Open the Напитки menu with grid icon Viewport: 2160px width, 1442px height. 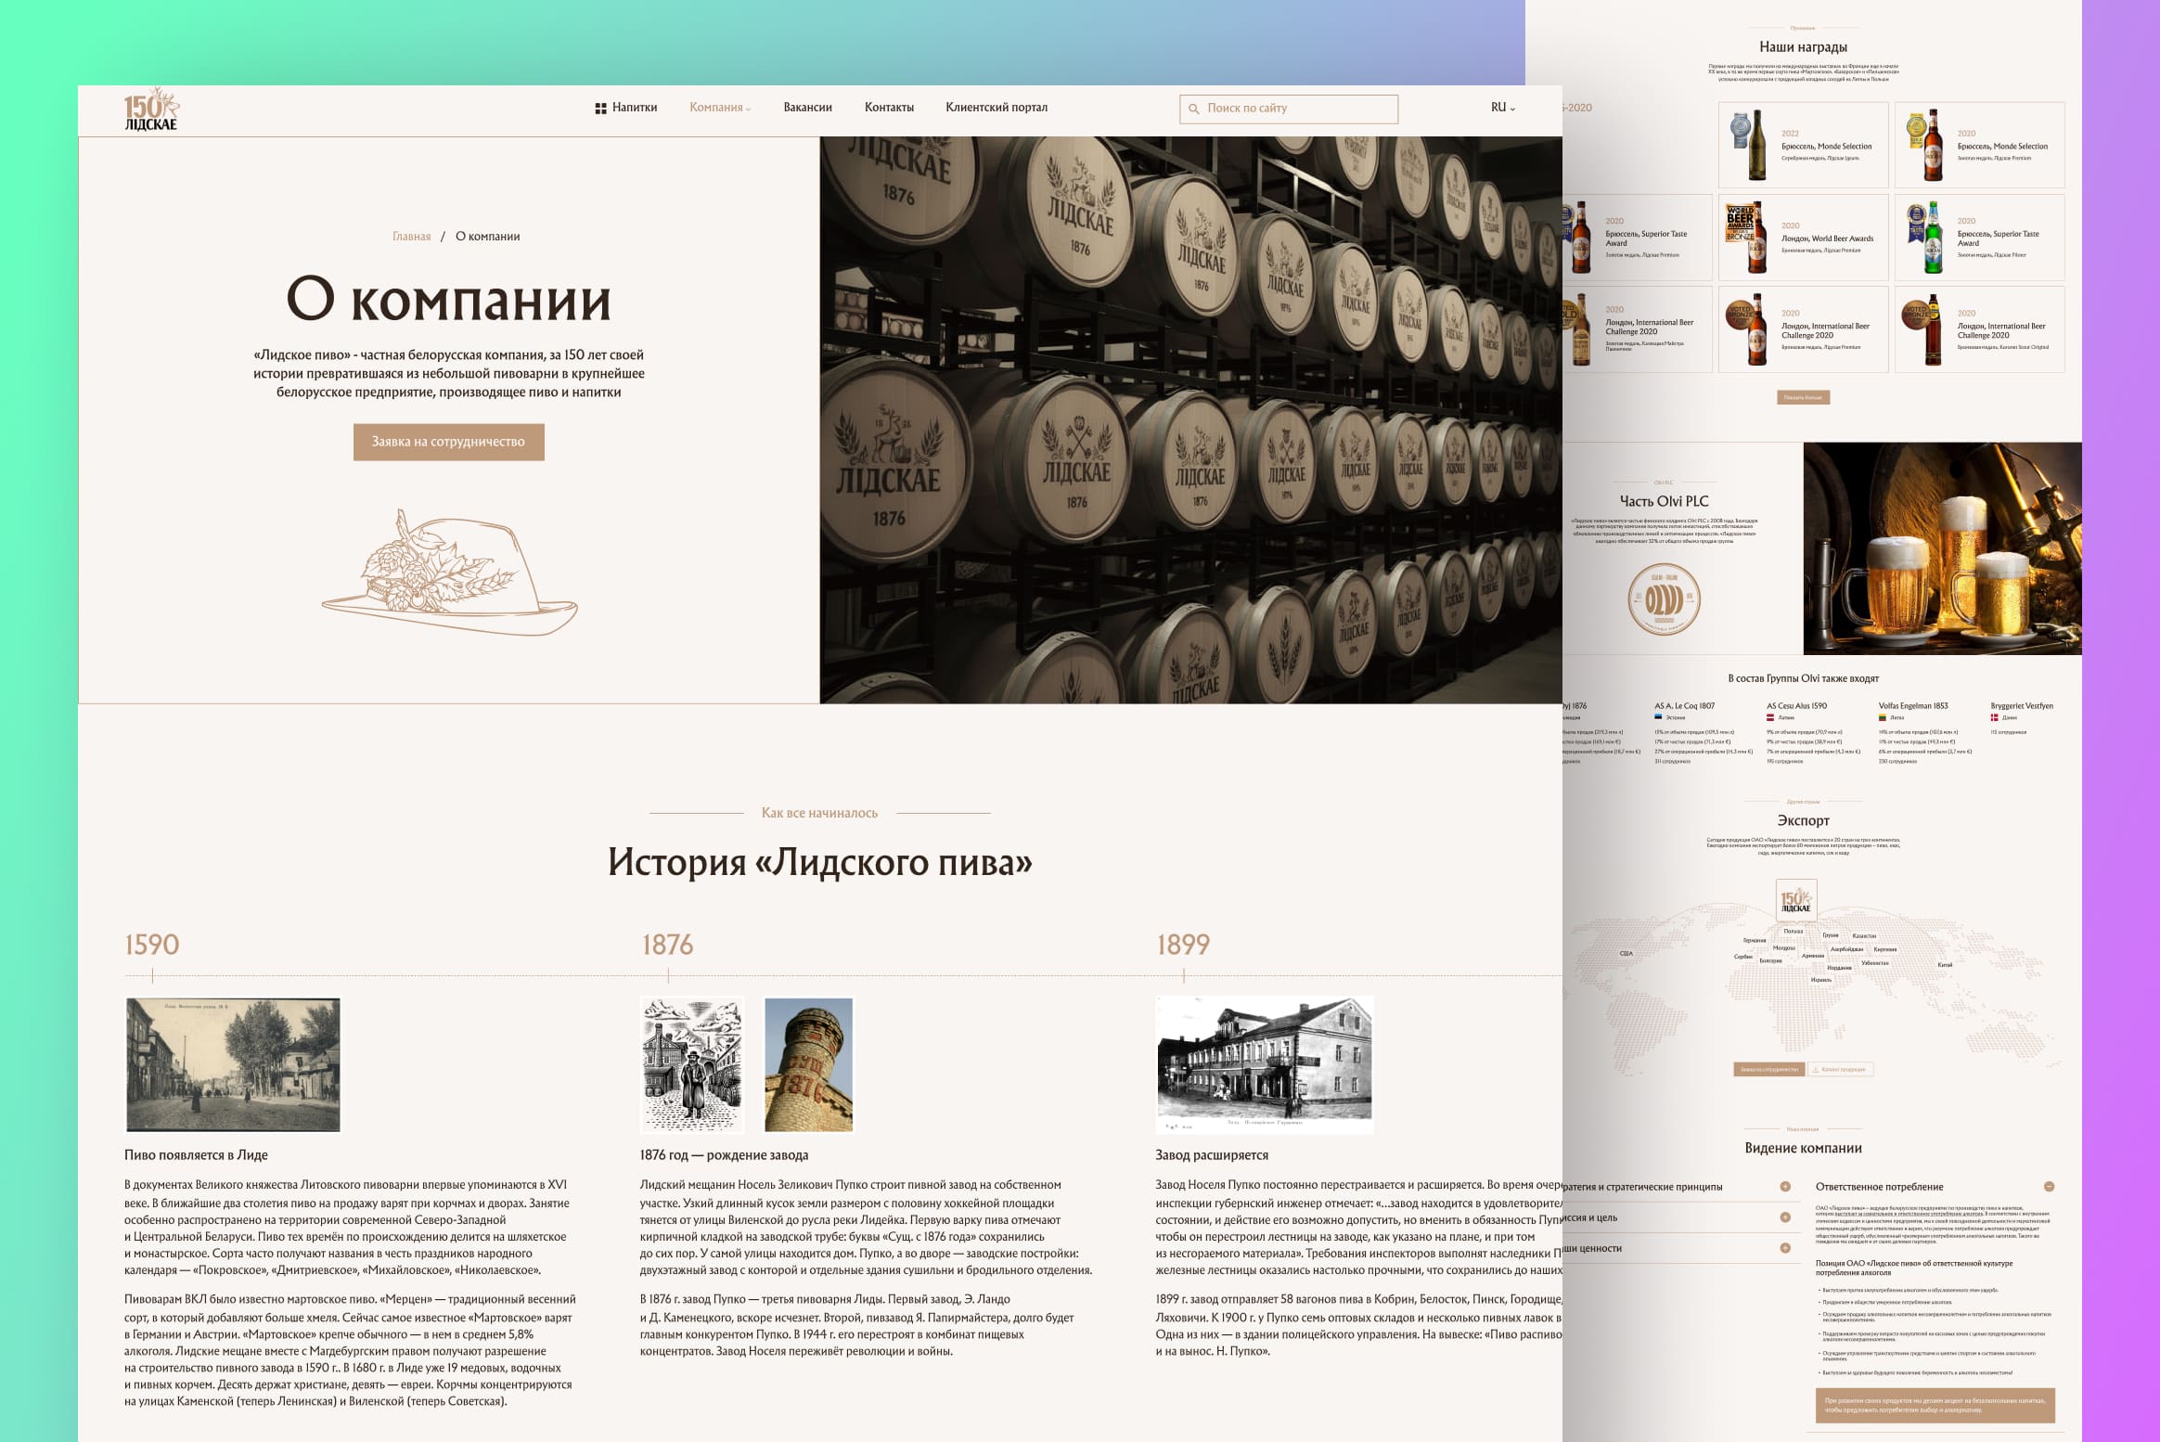click(x=626, y=108)
